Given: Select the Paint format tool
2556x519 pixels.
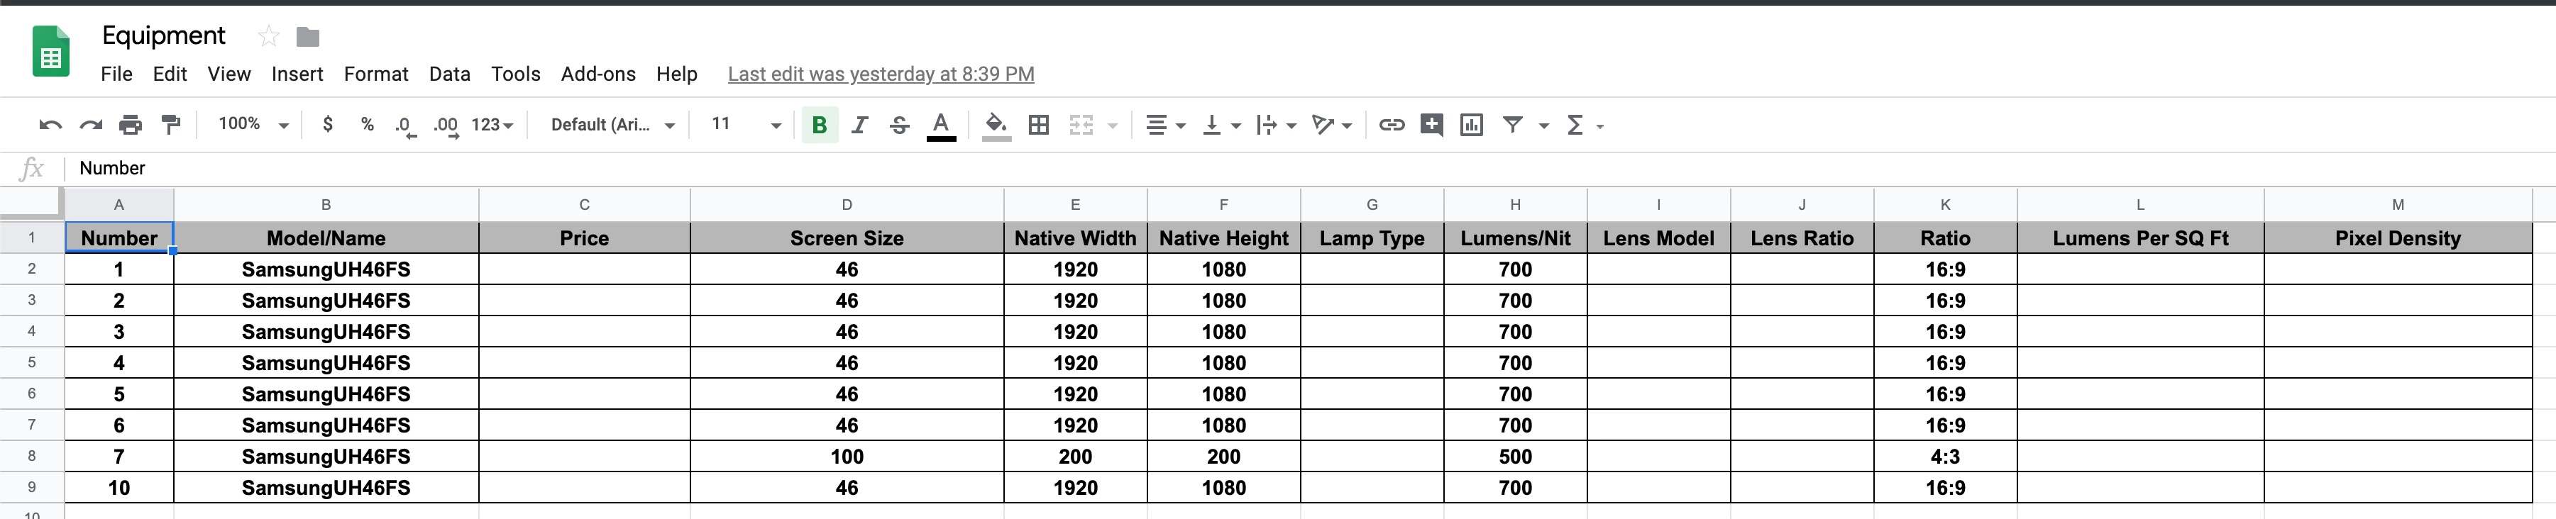Looking at the screenshot, I should click(171, 125).
